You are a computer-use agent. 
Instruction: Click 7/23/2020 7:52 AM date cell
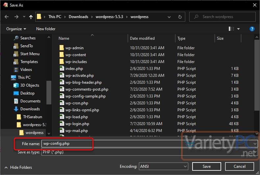(146, 89)
